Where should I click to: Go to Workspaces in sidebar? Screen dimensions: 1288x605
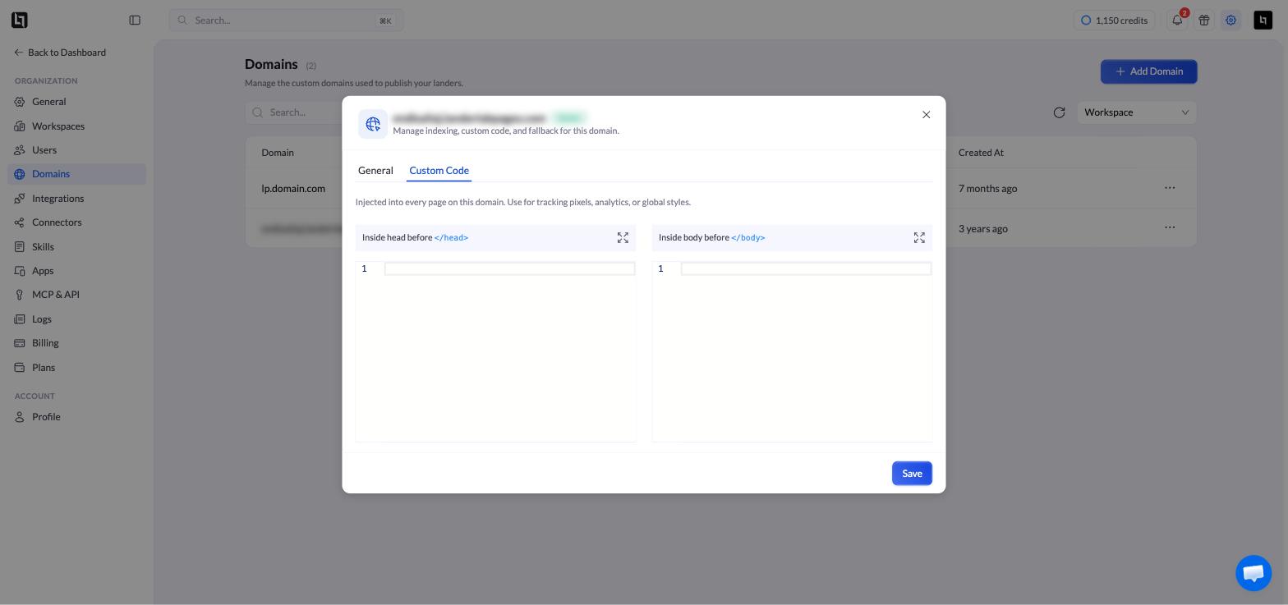[76, 126]
